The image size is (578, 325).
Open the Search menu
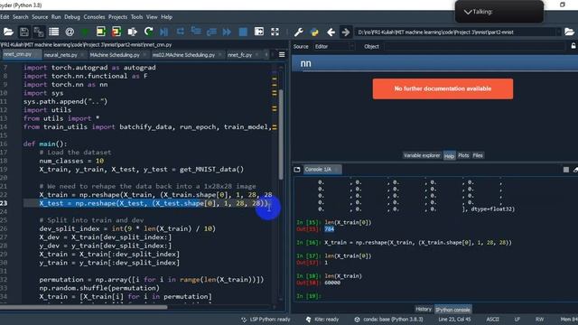pos(20,17)
